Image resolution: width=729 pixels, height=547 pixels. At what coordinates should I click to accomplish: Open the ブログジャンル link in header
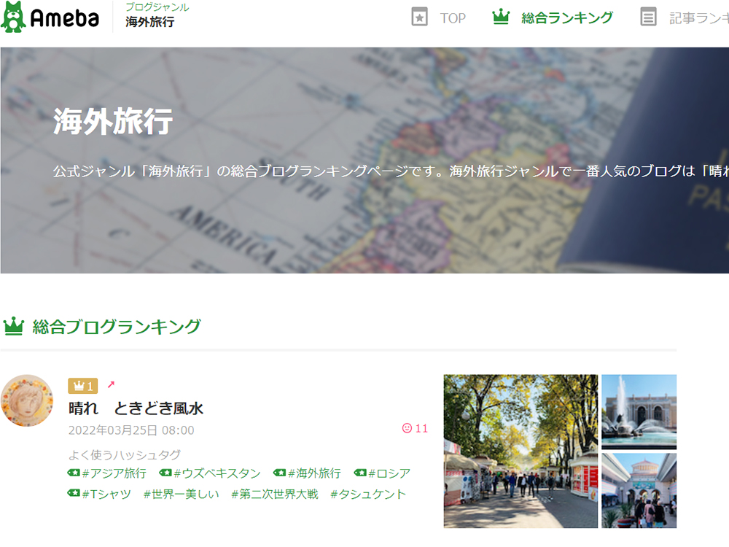157,7
